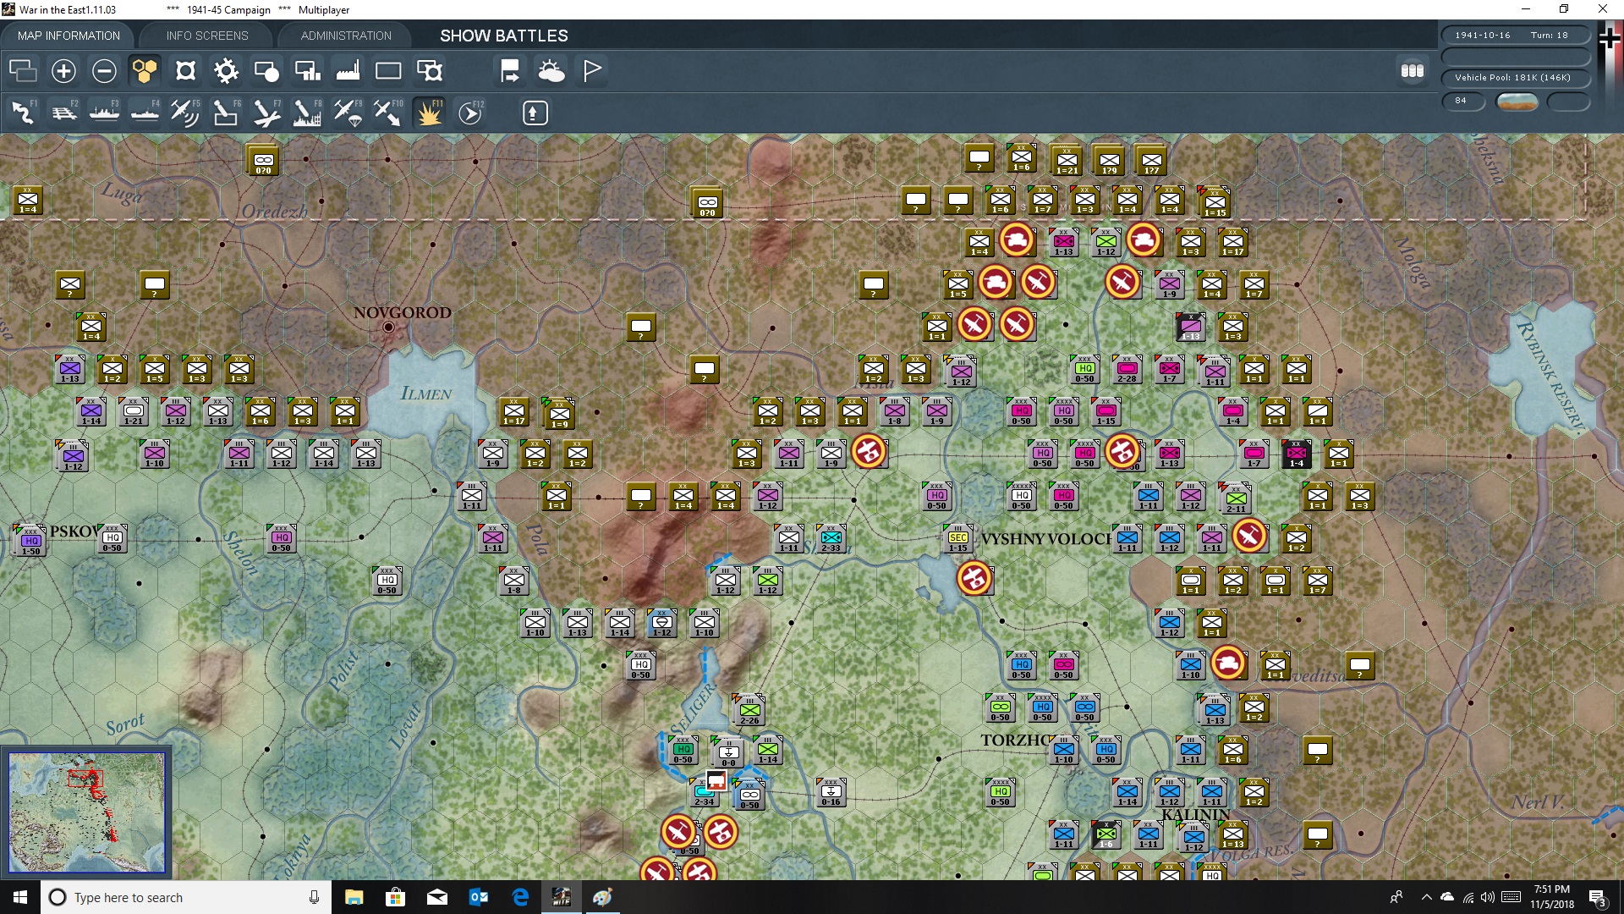
Task: Click the minimap overview thumbnail
Action: 87,810
